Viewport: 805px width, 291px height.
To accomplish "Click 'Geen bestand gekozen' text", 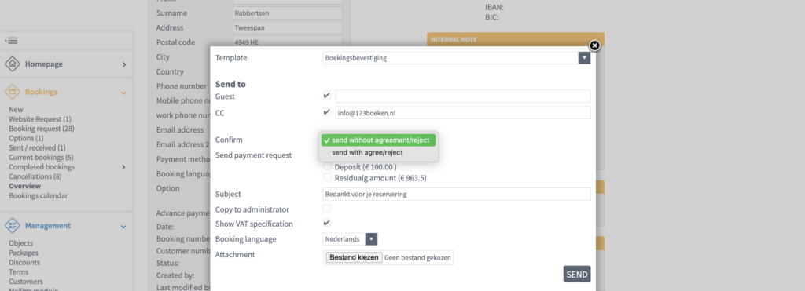I will (418, 258).
